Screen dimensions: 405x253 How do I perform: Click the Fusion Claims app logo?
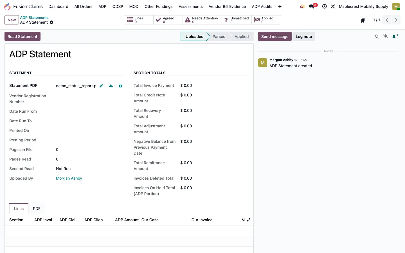8,6
